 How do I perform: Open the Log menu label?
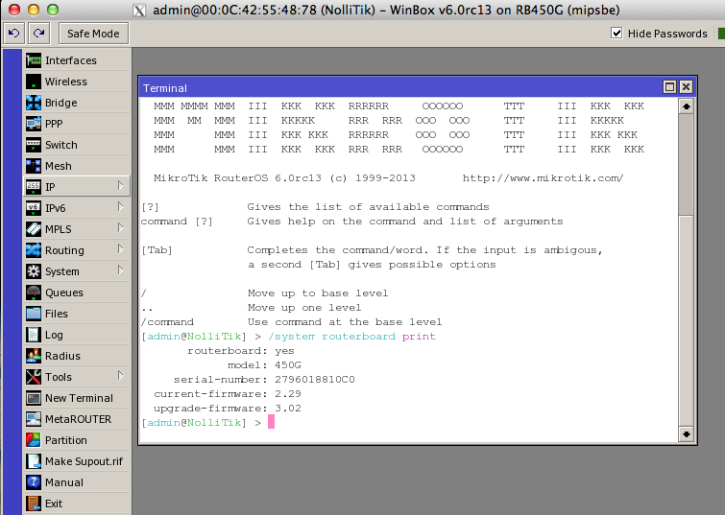click(x=54, y=336)
